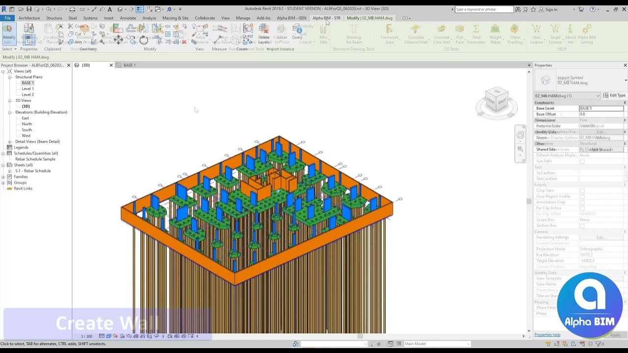
Task: Click the Edit Type button
Action: [614, 96]
